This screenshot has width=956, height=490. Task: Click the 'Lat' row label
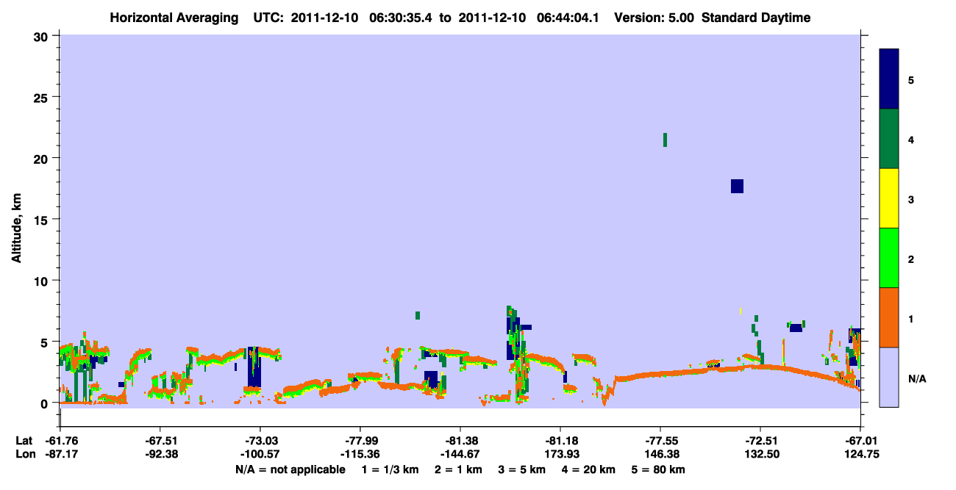[x=24, y=441]
